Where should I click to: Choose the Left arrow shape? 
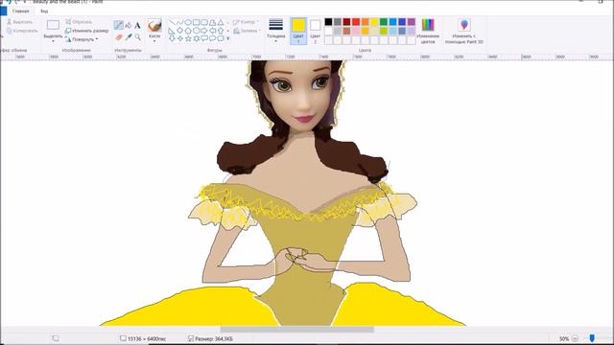click(213, 31)
